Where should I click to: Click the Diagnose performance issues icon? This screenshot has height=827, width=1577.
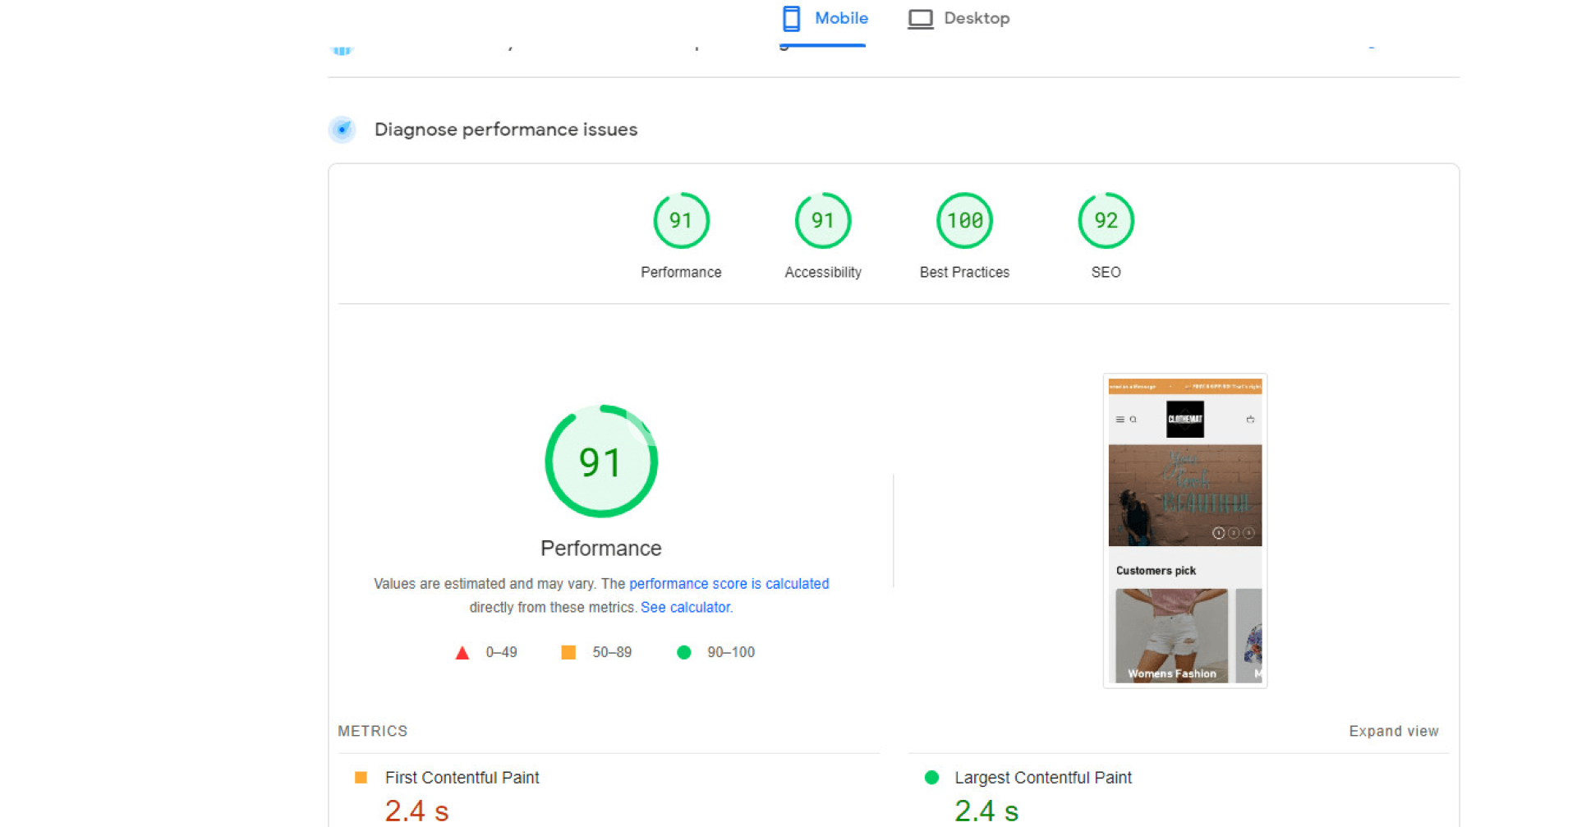tap(343, 130)
